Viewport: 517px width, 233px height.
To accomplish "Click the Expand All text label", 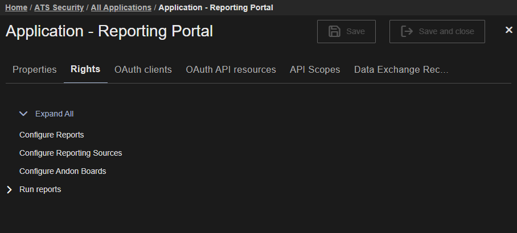I will [54, 114].
